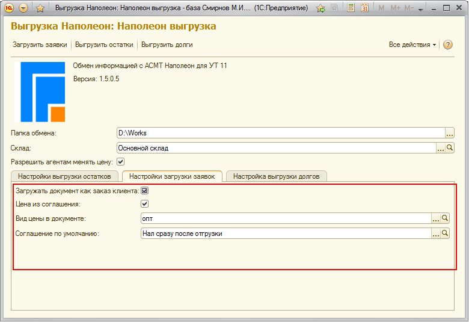Switch to Настройка выгрузки долгов tab

[x=276, y=176]
